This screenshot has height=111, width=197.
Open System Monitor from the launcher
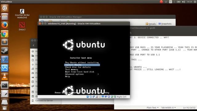tap(5, 68)
